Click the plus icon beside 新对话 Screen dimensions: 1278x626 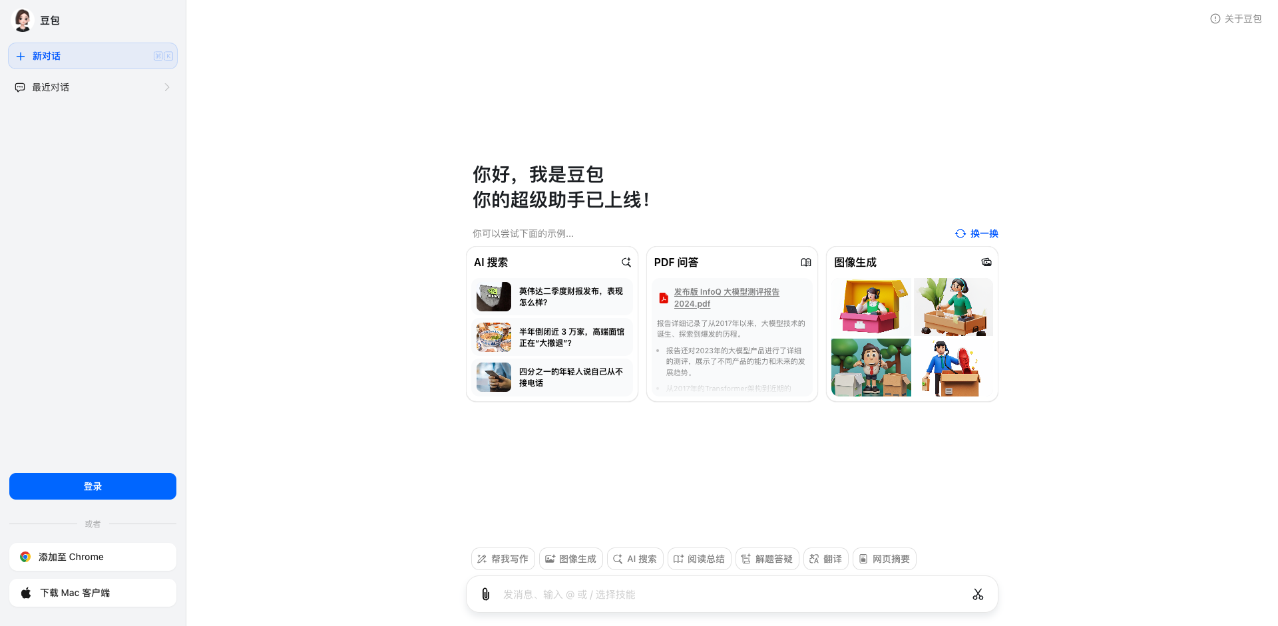click(x=21, y=56)
